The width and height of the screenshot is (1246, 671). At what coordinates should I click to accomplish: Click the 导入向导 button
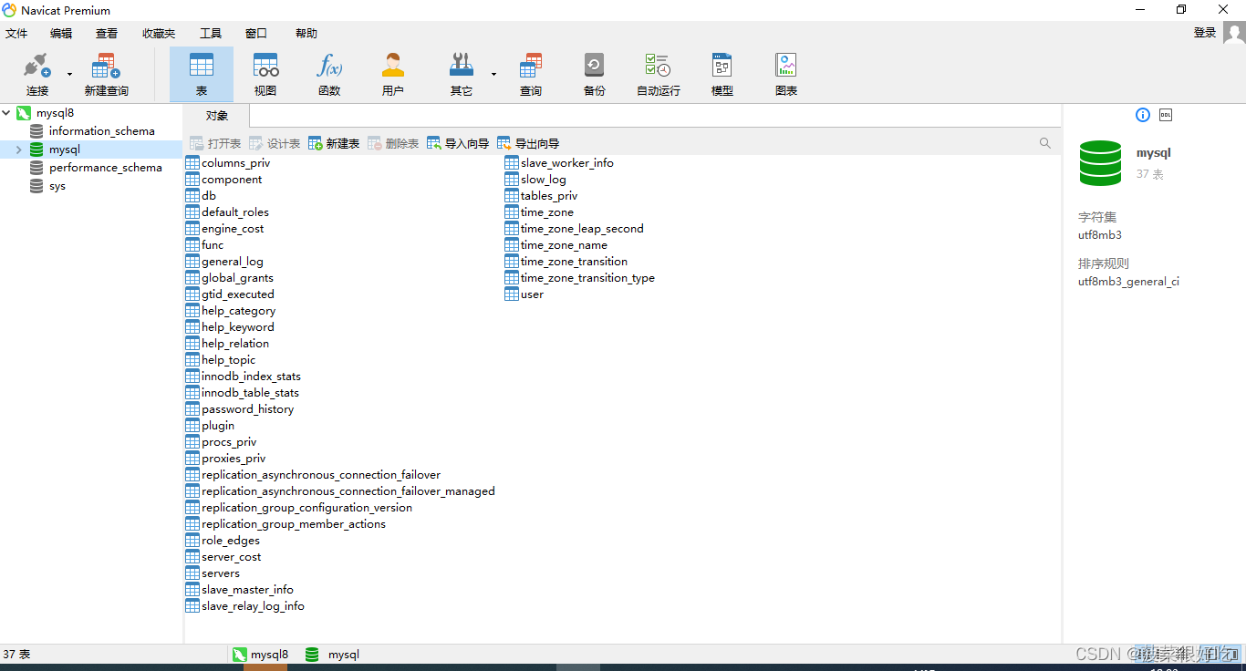click(458, 143)
